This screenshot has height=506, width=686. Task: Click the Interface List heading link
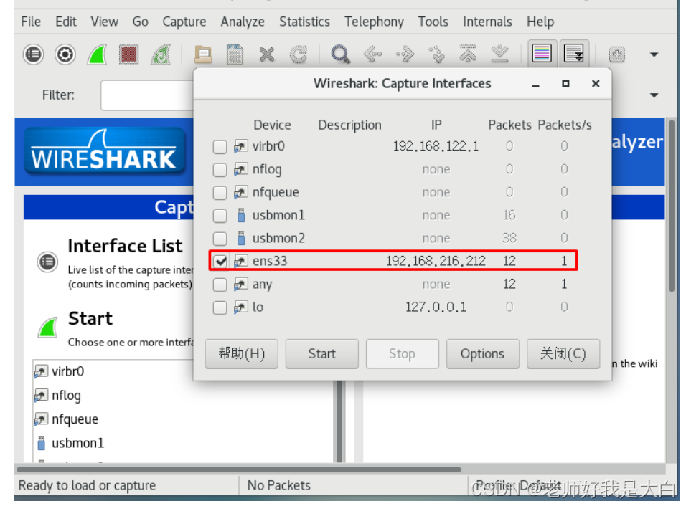(x=125, y=246)
